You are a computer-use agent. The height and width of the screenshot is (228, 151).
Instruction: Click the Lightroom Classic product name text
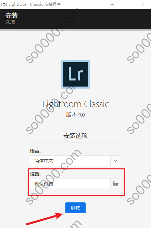point(75,104)
